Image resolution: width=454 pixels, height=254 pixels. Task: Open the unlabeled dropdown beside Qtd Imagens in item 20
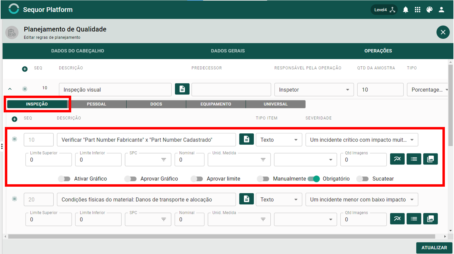coord(306,219)
